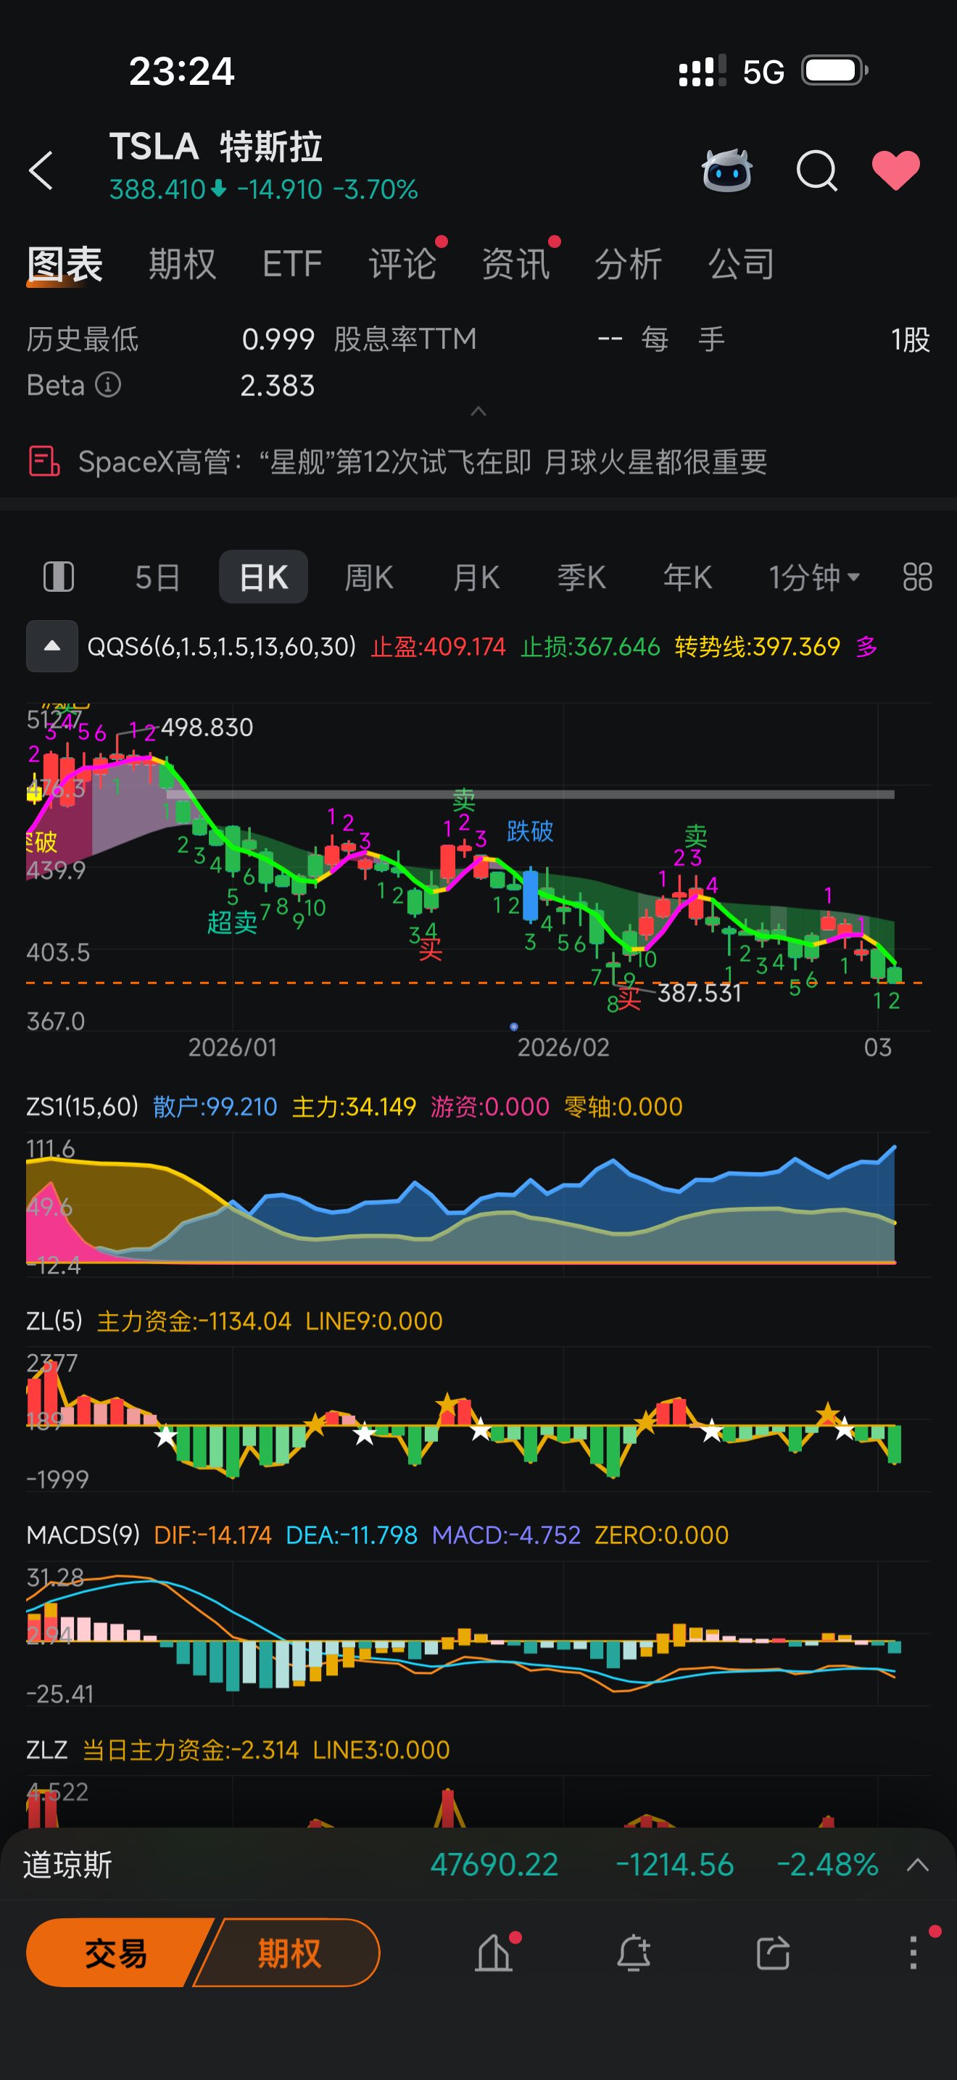Tap the Beta info circle icon

tap(108, 384)
